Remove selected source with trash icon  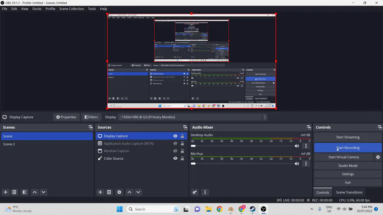coord(109,192)
